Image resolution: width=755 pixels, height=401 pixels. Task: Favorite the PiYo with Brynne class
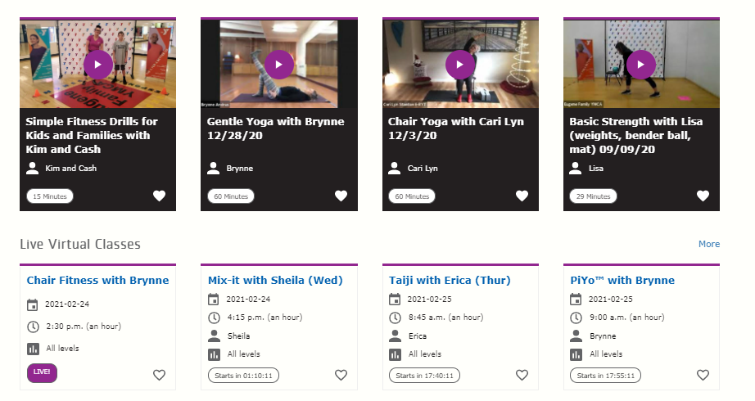click(703, 375)
